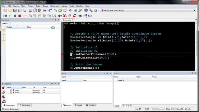The image size is (199, 112).
Task: Toggle auto-hide pin on Call Stack panel
Action: pos(55,20)
